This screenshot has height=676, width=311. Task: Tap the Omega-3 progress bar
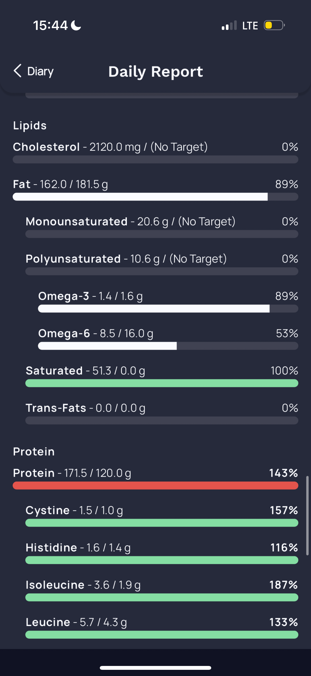point(168,309)
